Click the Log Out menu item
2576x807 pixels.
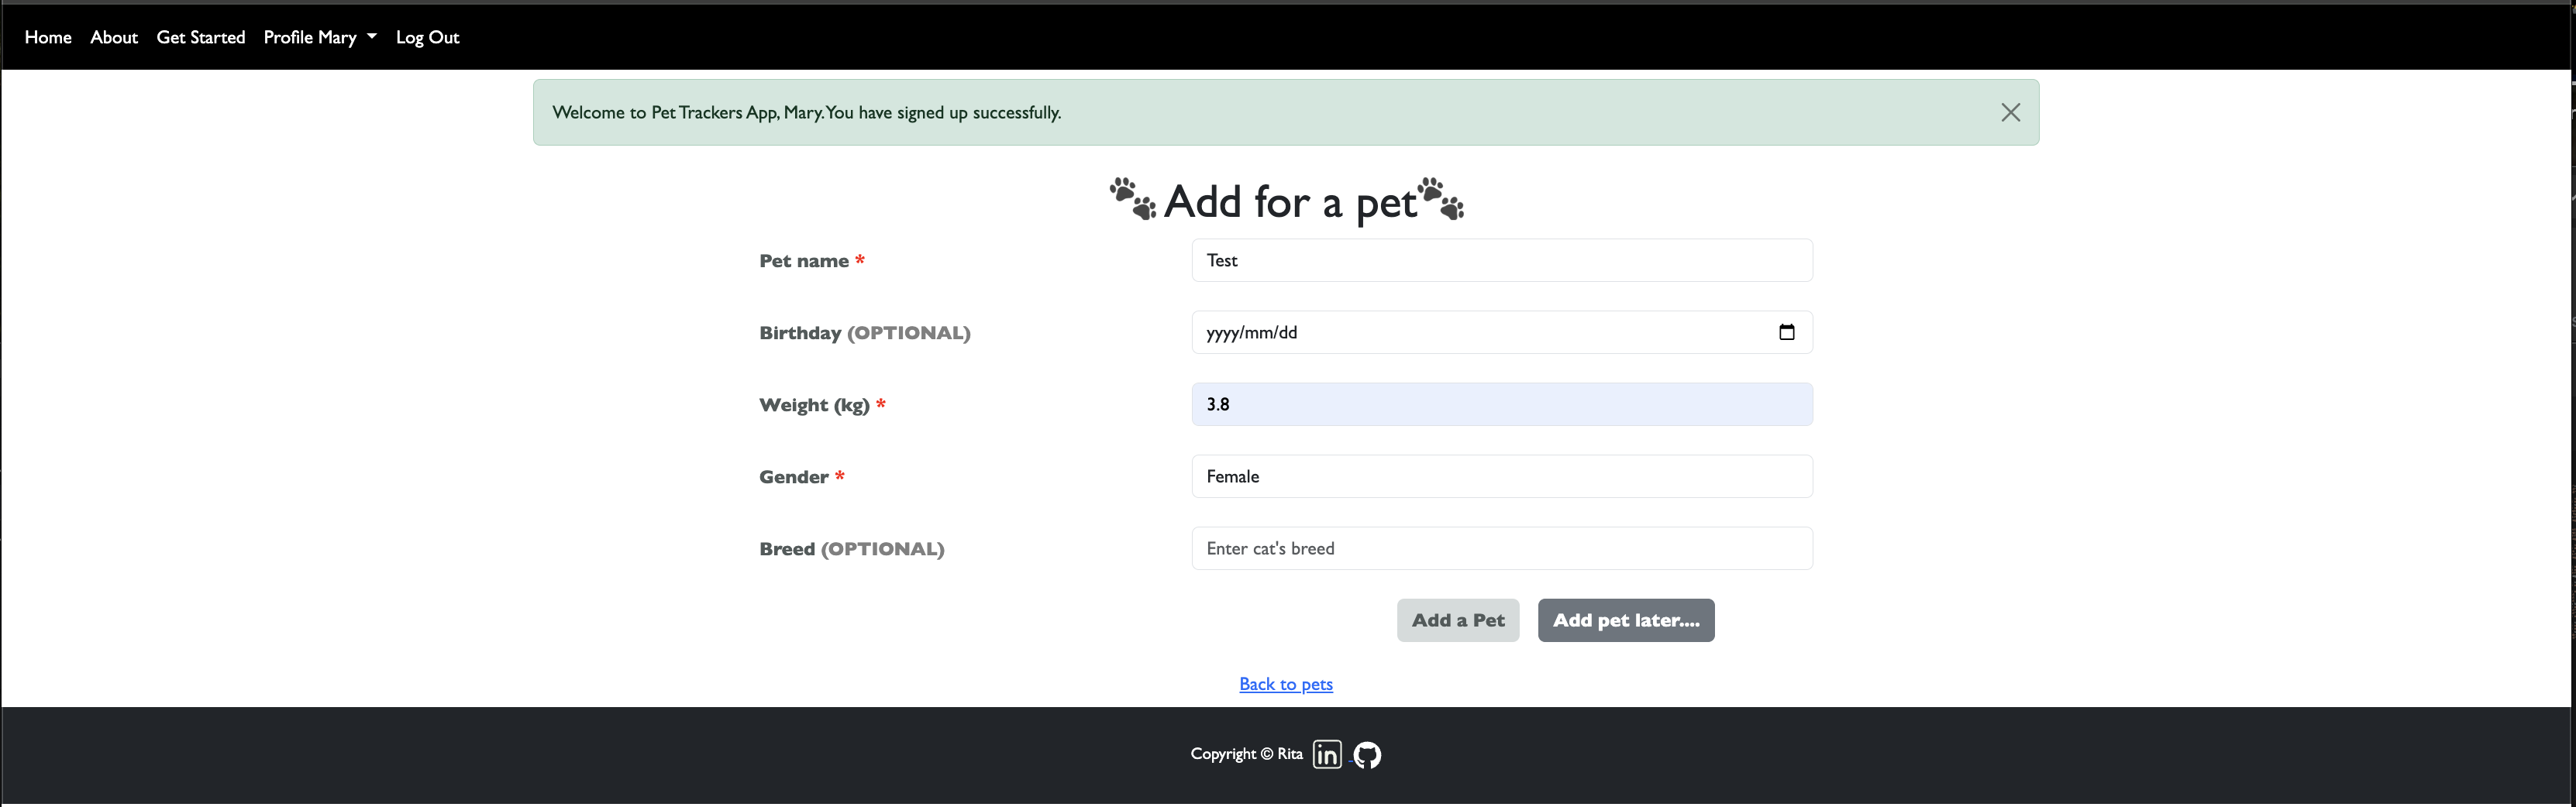point(427,37)
